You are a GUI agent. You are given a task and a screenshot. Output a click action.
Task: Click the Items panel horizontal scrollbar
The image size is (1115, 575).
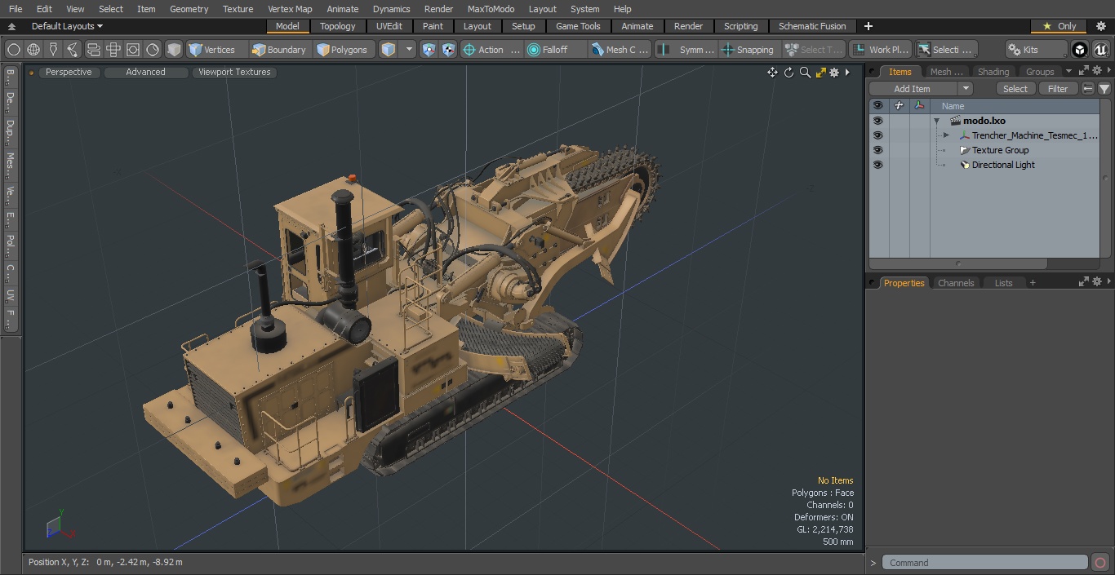[958, 264]
